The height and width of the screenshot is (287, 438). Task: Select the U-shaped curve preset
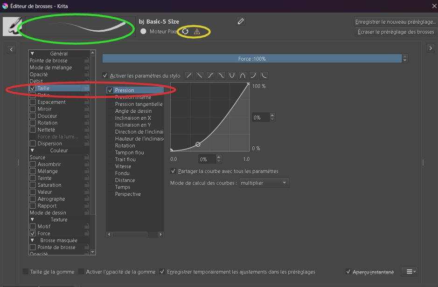click(x=232, y=75)
